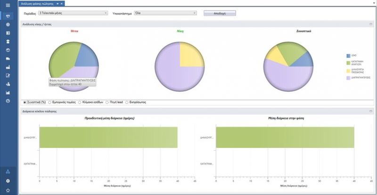Screen dimensions: 377x195
Task: Click the Ανάλυση νίκης / ήττας panel header
Action: pos(197,24)
